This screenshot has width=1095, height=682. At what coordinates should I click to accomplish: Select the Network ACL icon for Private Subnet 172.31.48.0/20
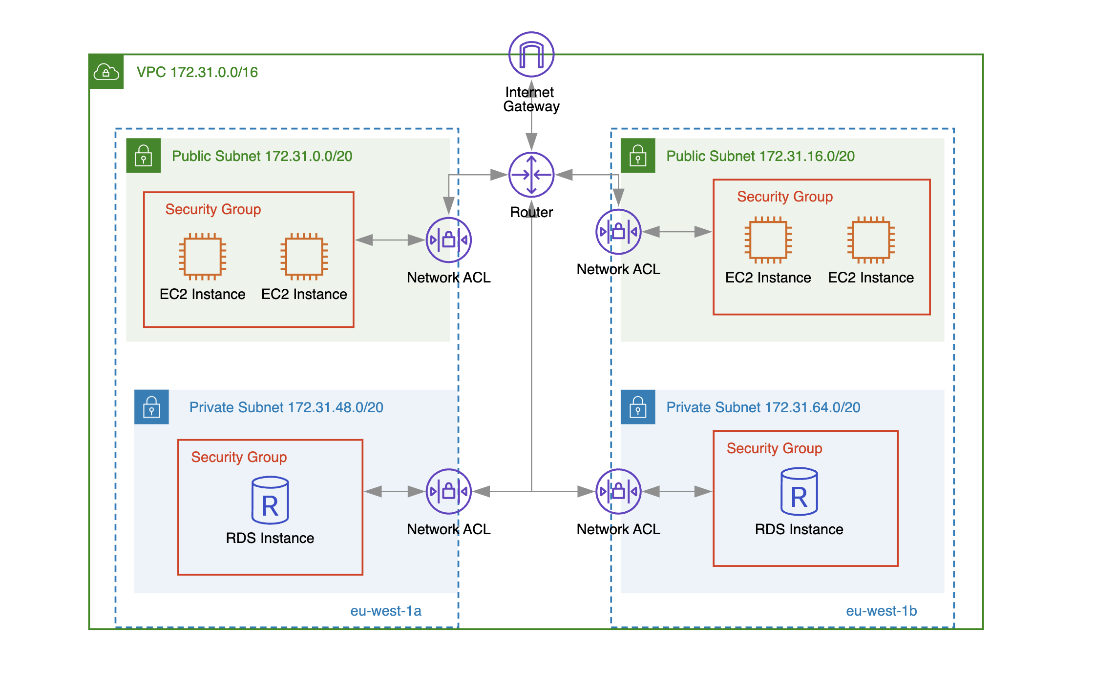(x=448, y=492)
